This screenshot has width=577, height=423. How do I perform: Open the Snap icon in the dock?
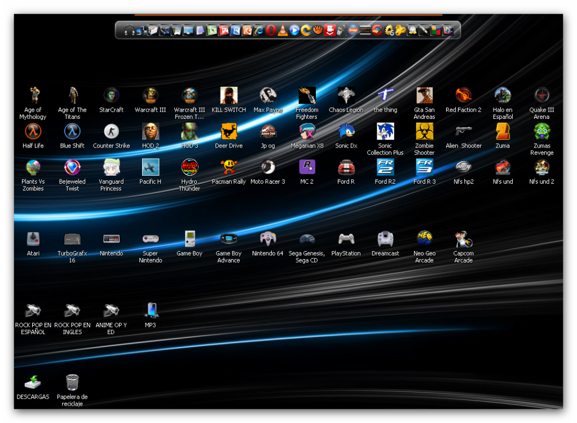point(353,30)
